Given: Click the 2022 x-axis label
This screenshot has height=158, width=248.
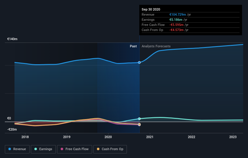Looking at the screenshot, I should tap(192, 137).
